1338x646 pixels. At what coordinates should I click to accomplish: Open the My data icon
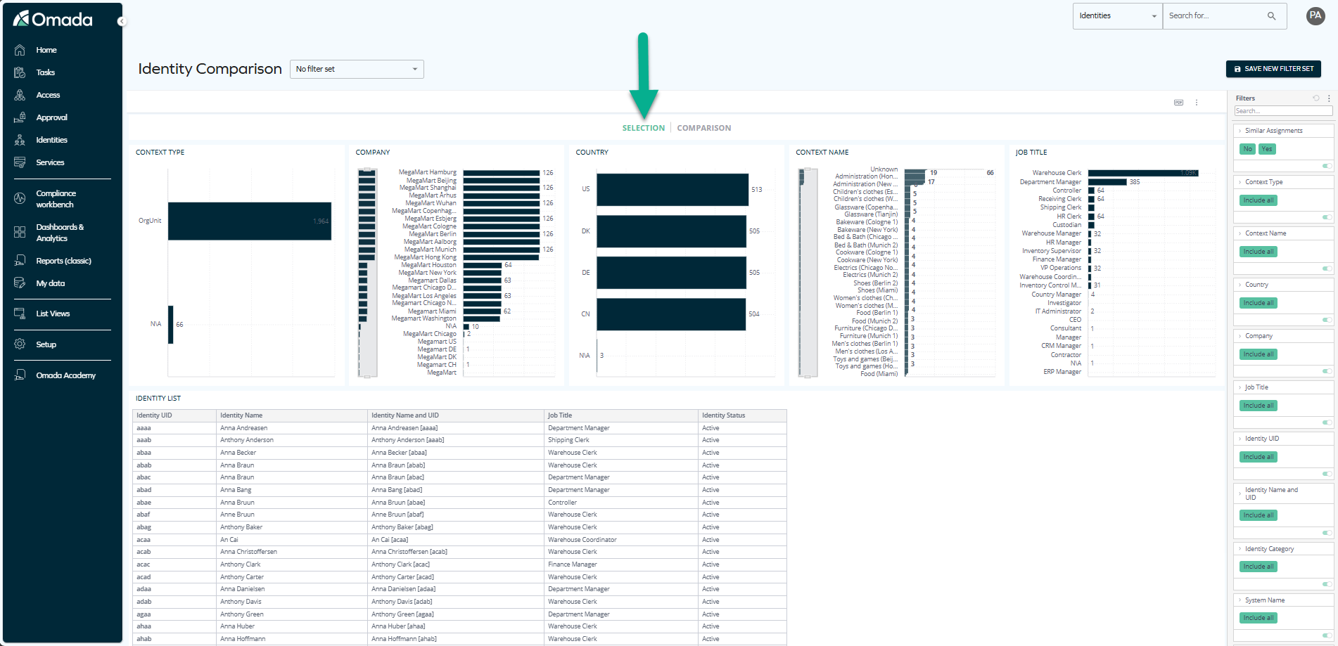pyautogui.click(x=20, y=283)
